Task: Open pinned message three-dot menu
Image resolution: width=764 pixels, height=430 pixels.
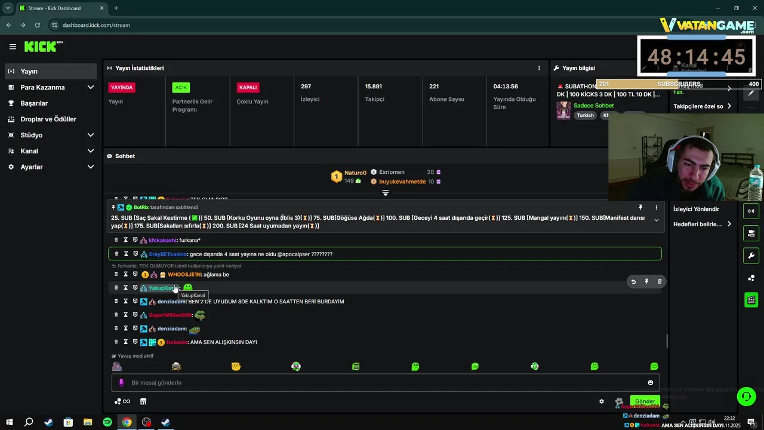Action: coord(656,207)
